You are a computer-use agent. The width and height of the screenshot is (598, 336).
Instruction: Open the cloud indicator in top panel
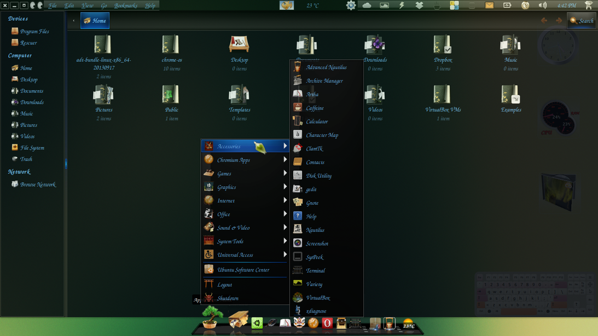(x=367, y=5)
